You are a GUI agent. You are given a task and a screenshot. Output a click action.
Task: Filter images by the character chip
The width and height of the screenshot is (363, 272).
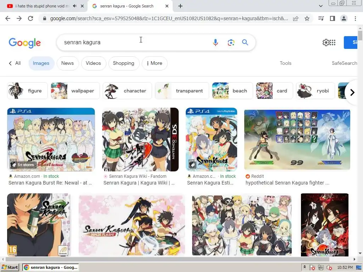[x=127, y=91]
